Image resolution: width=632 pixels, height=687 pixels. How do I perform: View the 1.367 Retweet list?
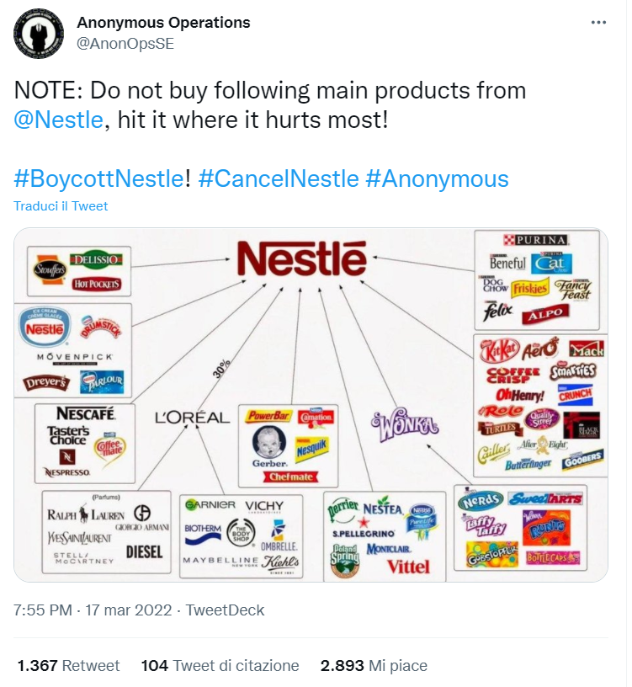coord(68,665)
